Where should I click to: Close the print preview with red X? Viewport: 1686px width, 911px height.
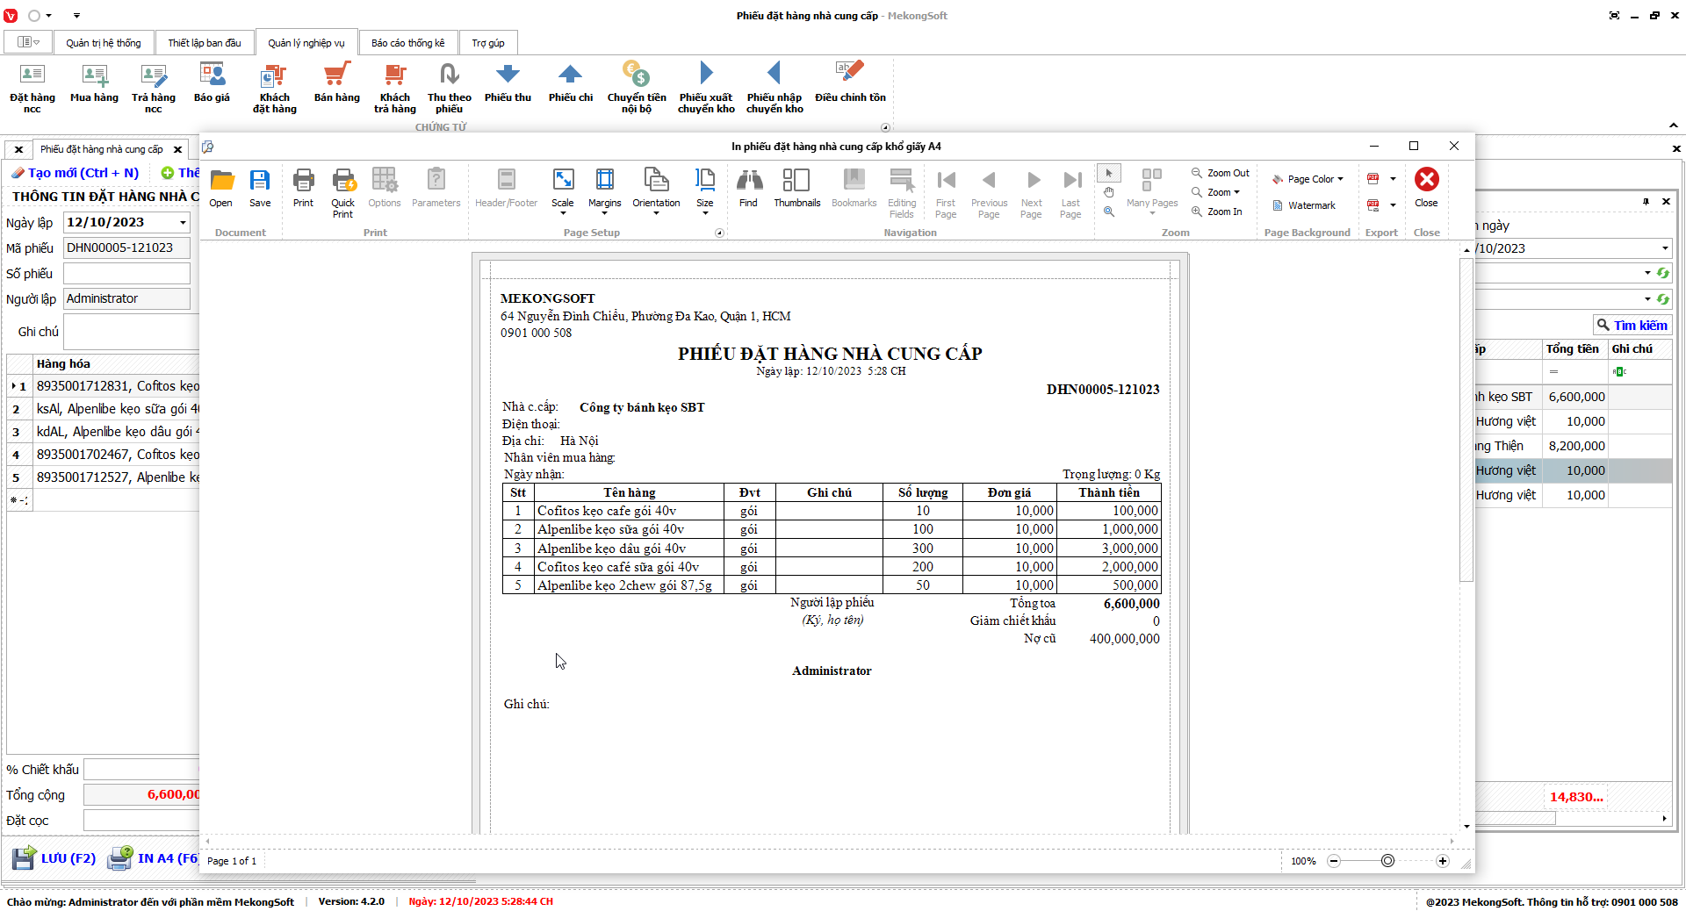1426,188
